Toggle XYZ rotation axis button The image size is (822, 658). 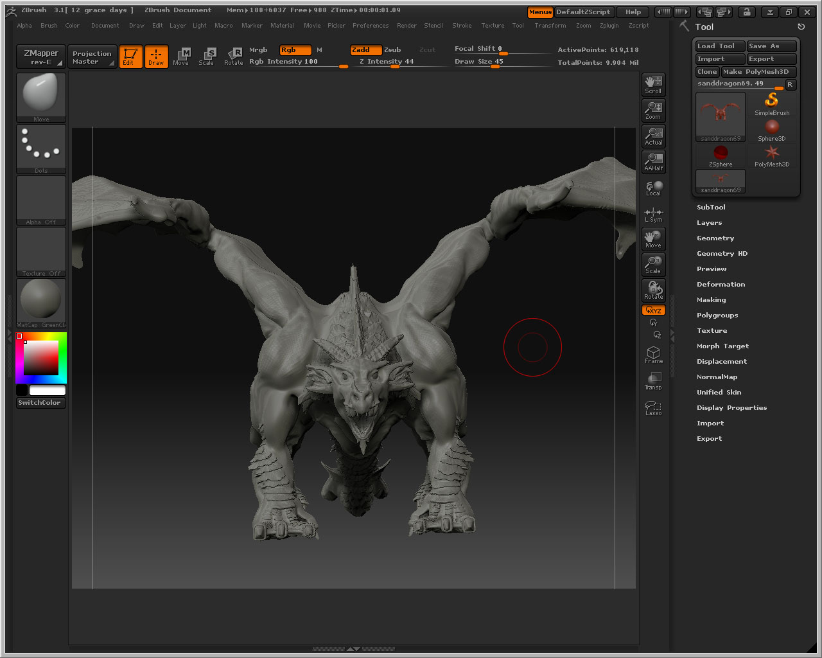point(653,310)
